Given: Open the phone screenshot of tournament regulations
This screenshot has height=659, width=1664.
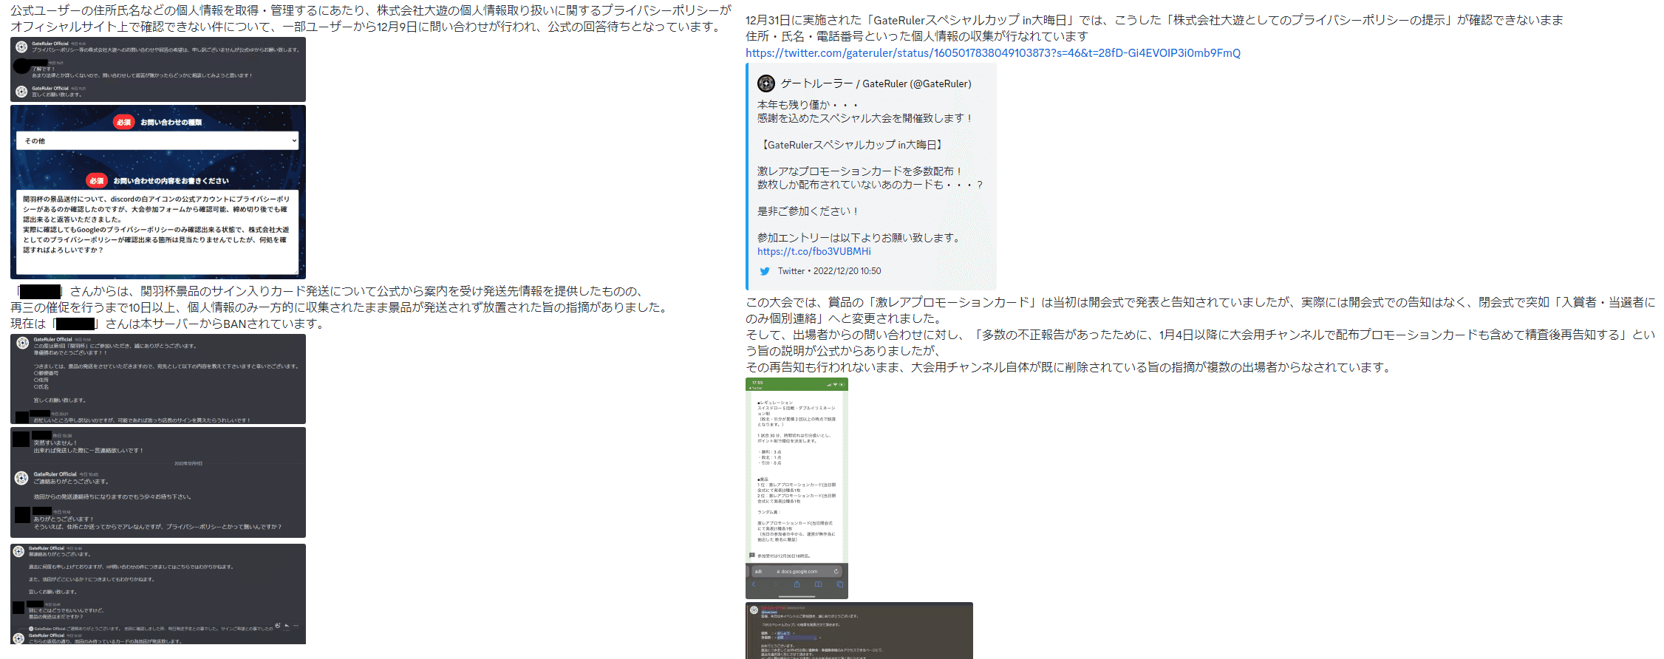Looking at the screenshot, I should (797, 488).
